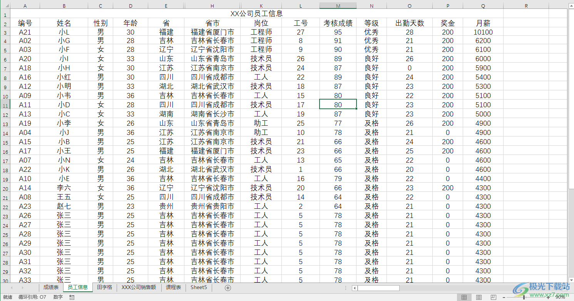Click header cell 考核成绩
Screen dimensions: 574x301
338,23
